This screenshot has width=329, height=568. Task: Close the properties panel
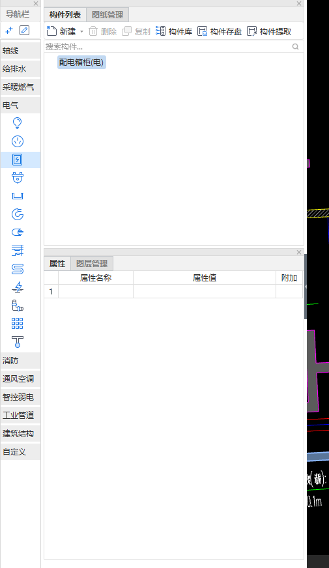pos(299,252)
